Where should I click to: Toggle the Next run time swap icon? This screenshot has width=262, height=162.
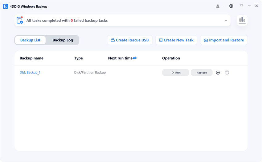(135, 58)
